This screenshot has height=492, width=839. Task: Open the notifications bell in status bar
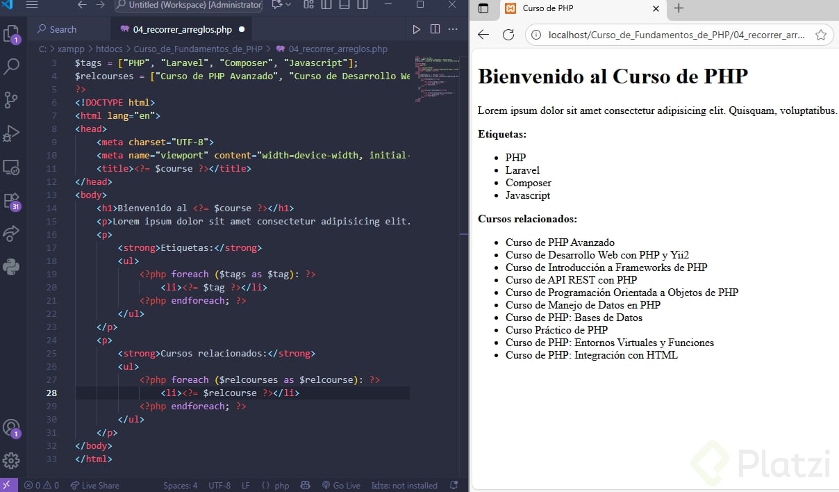(x=454, y=485)
